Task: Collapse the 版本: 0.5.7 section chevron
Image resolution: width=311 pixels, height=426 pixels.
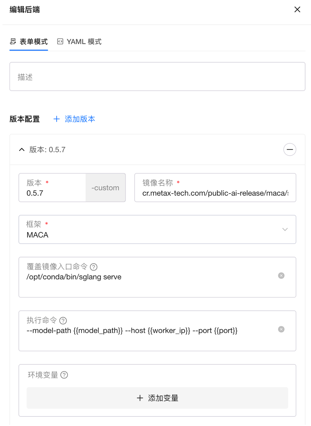Action: click(22, 150)
